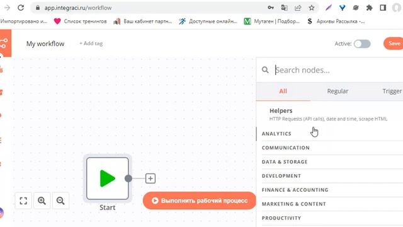Expand the Data & Storage category

coord(332,162)
